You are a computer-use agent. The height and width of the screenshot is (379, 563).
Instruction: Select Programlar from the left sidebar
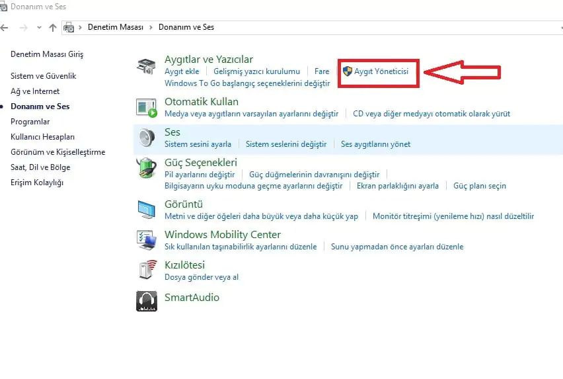[30, 122]
